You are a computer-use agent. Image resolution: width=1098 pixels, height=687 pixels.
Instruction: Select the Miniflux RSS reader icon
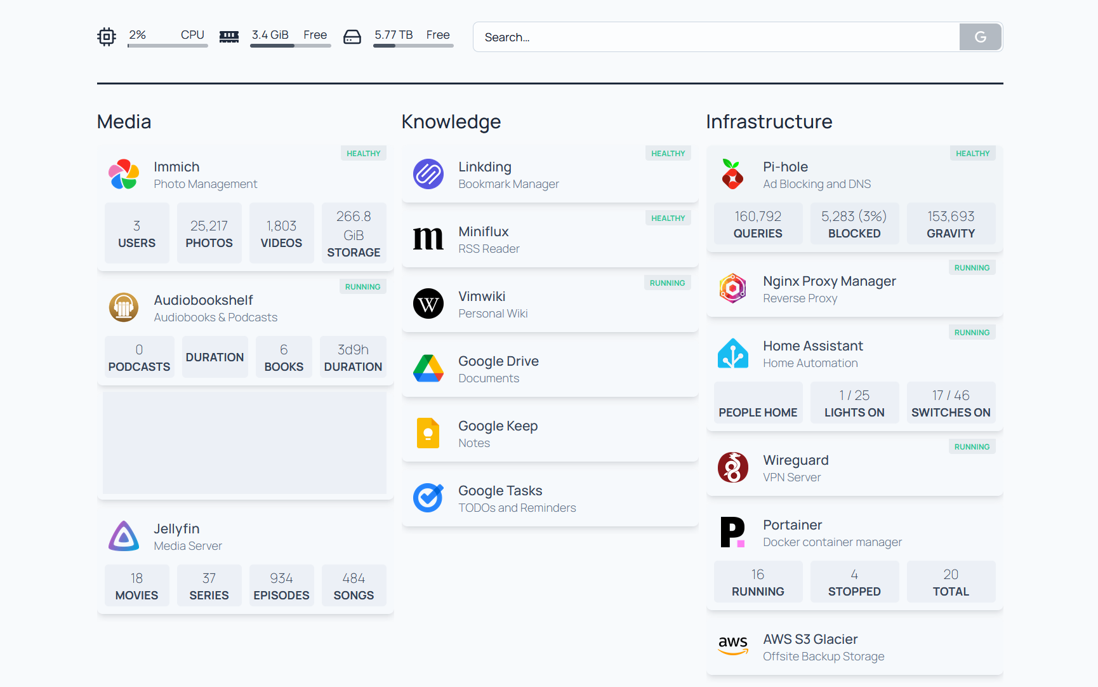[428, 239]
